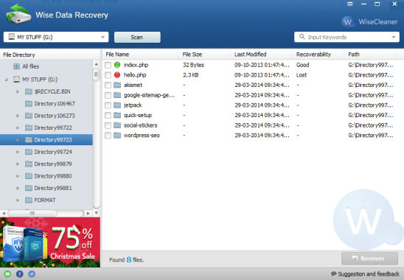Click the wordpress-seo folder icon
The width and height of the screenshot is (404, 280).
pos(117,136)
